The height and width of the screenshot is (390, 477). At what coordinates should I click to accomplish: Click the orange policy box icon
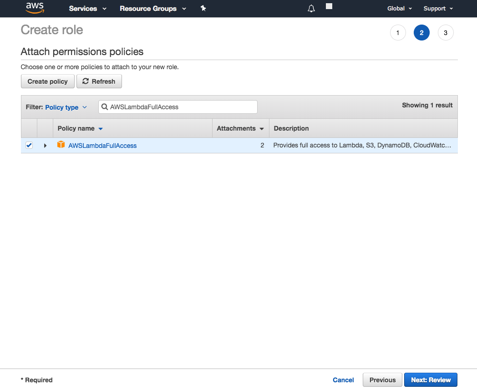pos(61,145)
